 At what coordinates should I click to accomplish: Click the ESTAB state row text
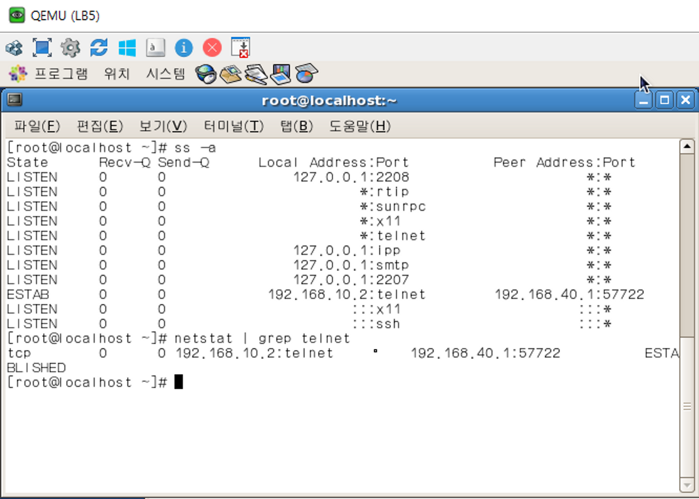click(x=28, y=294)
